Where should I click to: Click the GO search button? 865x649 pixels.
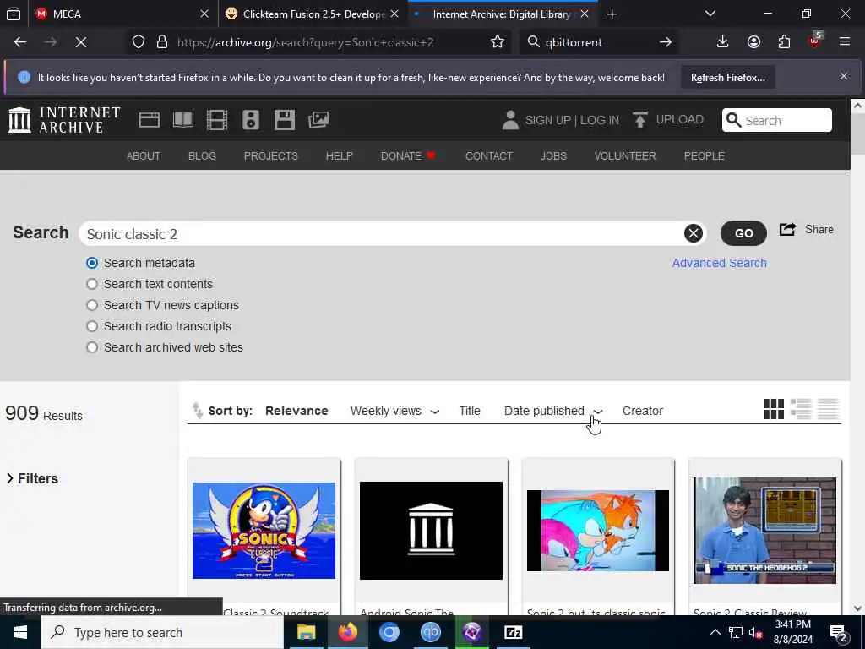pyautogui.click(x=743, y=233)
